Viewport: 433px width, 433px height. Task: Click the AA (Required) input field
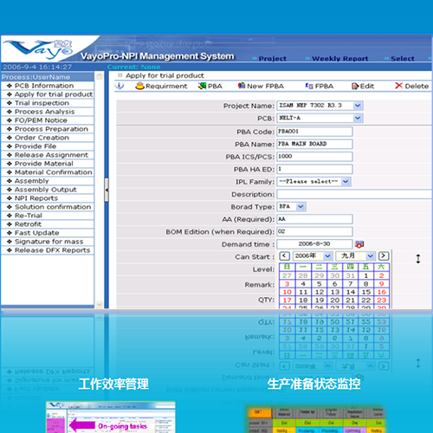[314, 219]
